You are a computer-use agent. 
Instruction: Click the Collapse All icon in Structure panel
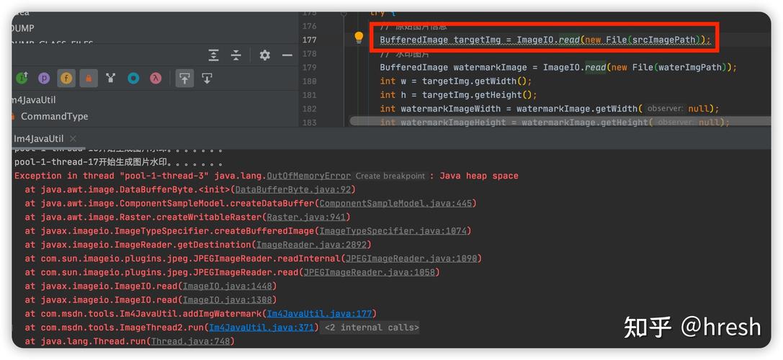[x=236, y=55]
